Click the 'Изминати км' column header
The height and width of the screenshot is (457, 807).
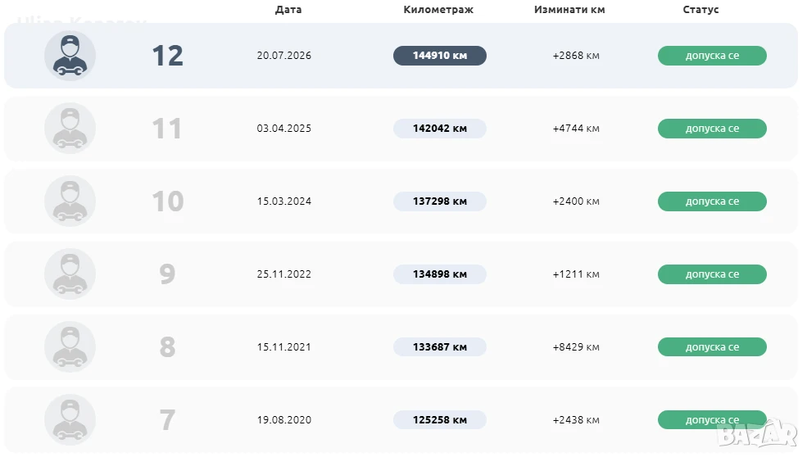569,10
